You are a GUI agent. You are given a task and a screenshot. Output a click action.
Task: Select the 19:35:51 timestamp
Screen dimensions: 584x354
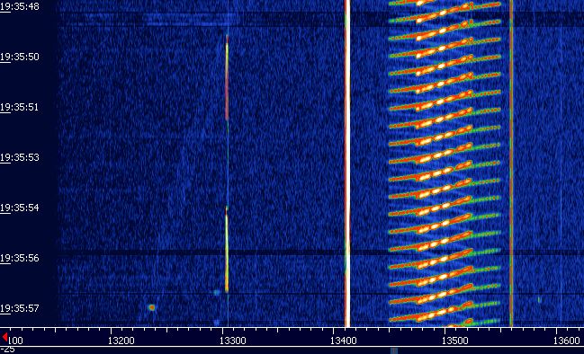(20, 107)
